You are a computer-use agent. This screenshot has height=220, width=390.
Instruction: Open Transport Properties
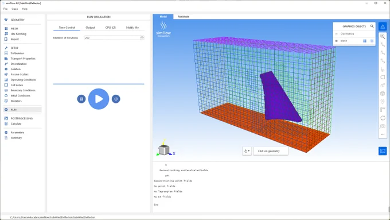tap(23, 59)
